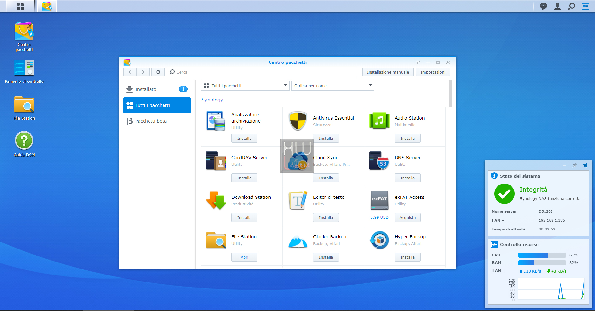This screenshot has width=595, height=311.
Task: Install Hyper Backup
Action: (408, 257)
